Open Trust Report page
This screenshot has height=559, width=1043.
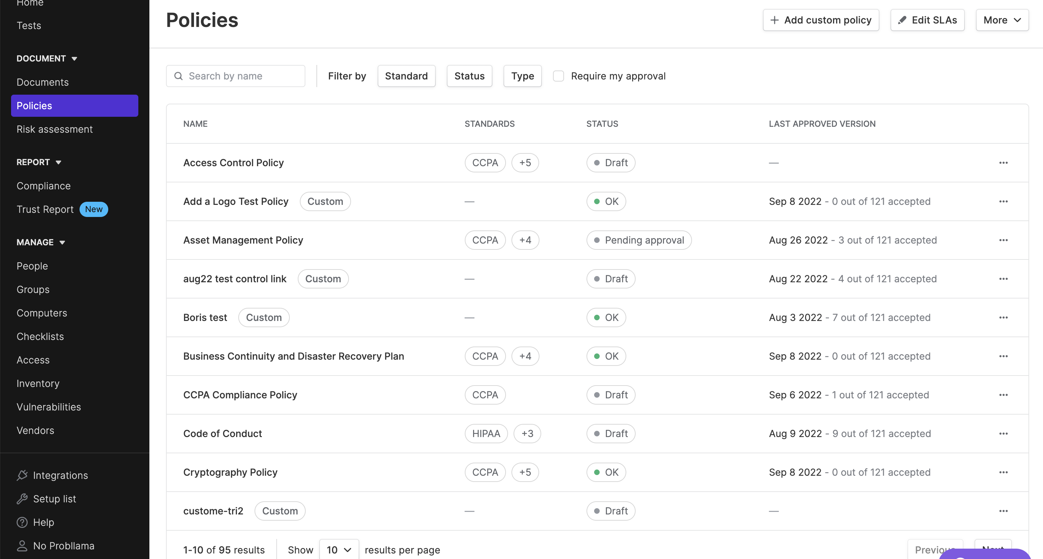point(45,209)
